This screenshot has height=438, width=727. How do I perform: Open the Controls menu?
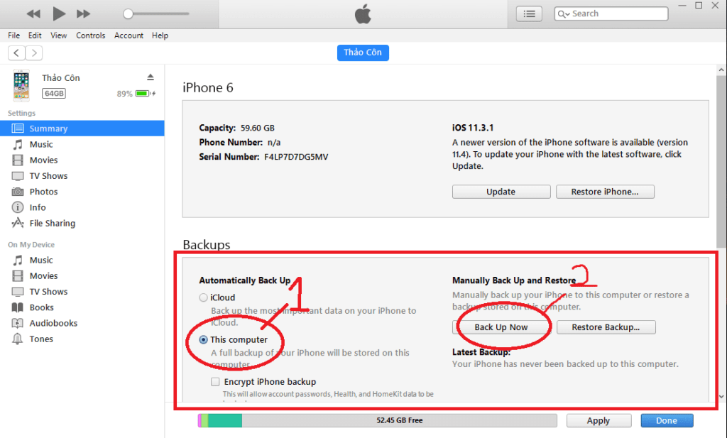pyautogui.click(x=90, y=35)
